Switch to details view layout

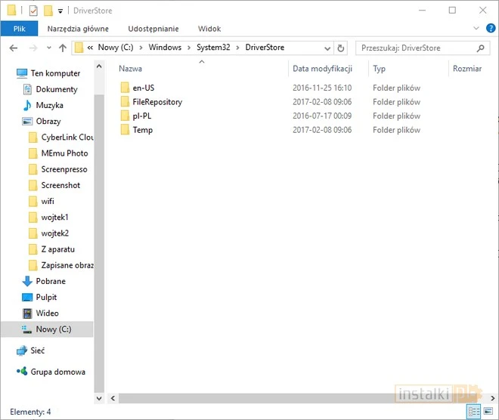coord(473,411)
